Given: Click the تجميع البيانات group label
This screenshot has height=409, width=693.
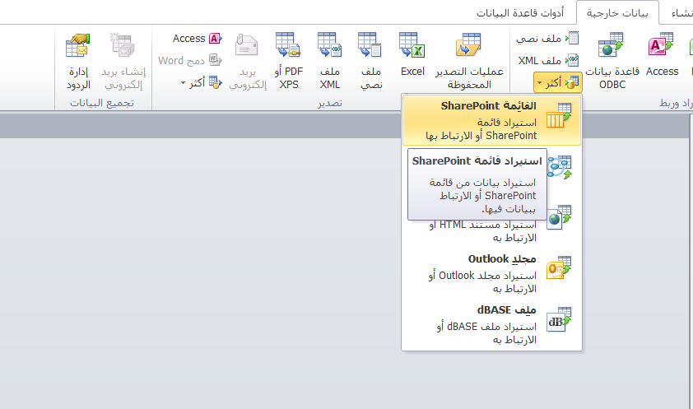Looking at the screenshot, I should [102, 103].
